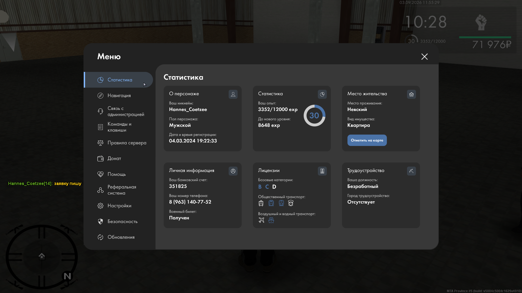Click the profile icon in О персонаже card
The width and height of the screenshot is (522, 293).
(233, 94)
